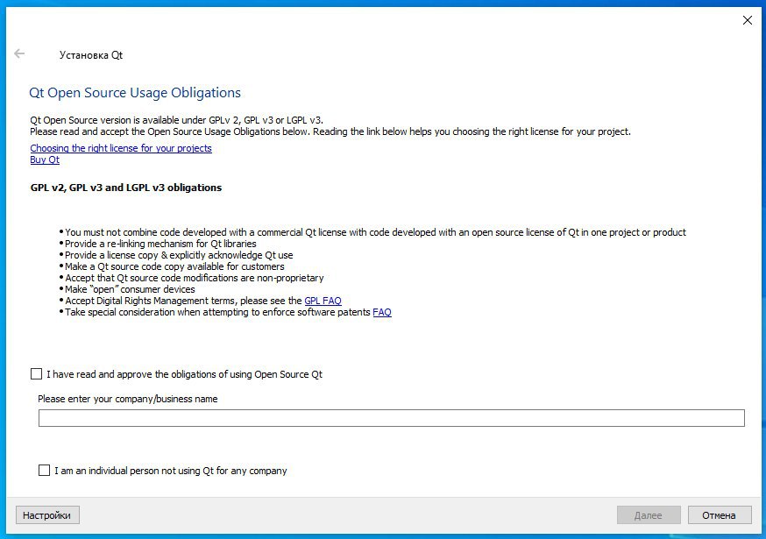Click 'Please enter your company/business name' label
This screenshot has height=539, width=766.
pos(127,399)
